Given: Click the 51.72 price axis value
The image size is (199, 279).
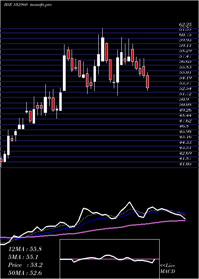Looking at the screenshot, I should pos(185,94).
